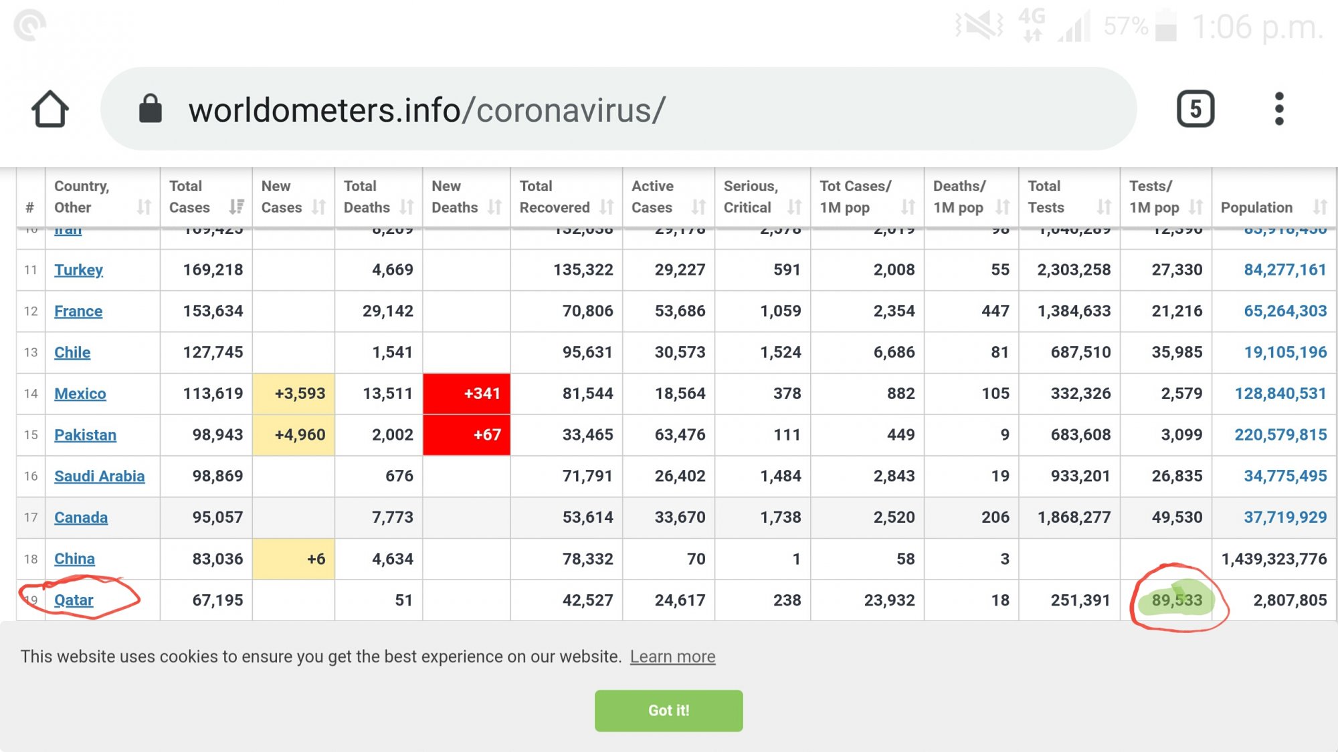Select Pakistan new deaths cell +67
1338x752 pixels.
pyautogui.click(x=466, y=435)
